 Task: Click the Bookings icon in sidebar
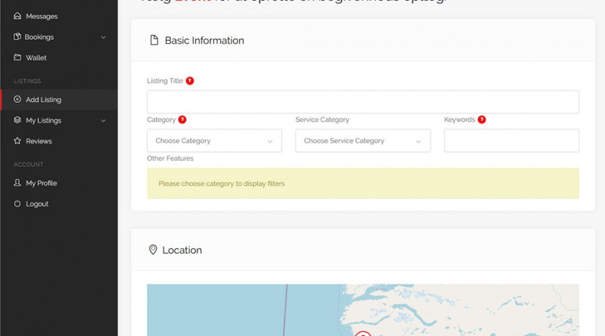17,37
